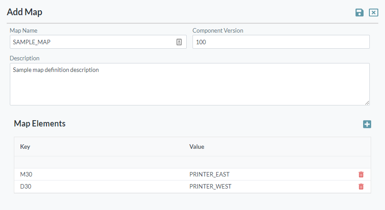Delete the D30 map element

[361, 187]
